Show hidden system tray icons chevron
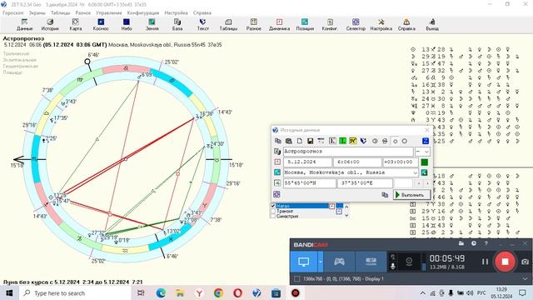The width and height of the screenshot is (533, 300). (x=422, y=292)
